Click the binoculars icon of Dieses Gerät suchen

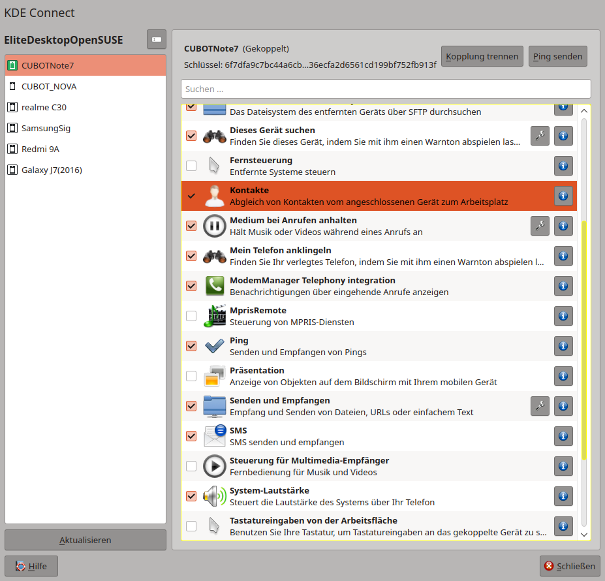tap(215, 136)
